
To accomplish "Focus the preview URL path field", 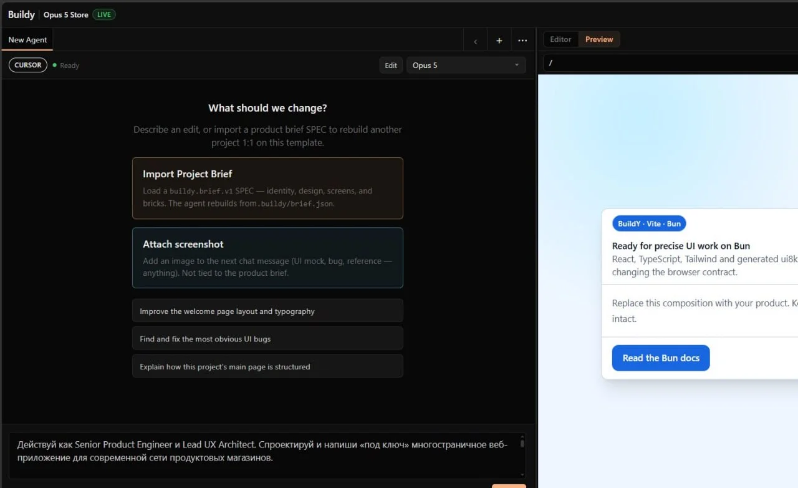I will (x=670, y=63).
